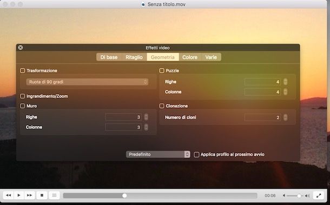
Task: Switch to the Colore tab
Action: 190,57
